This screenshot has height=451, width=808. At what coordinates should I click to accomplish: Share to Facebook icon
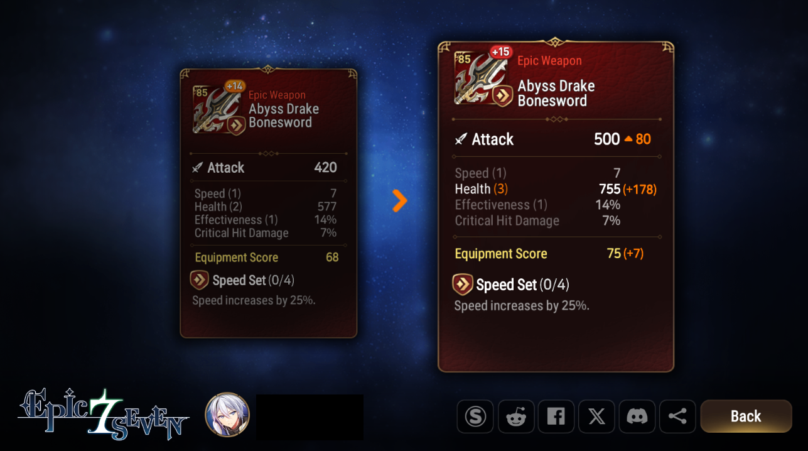556,416
